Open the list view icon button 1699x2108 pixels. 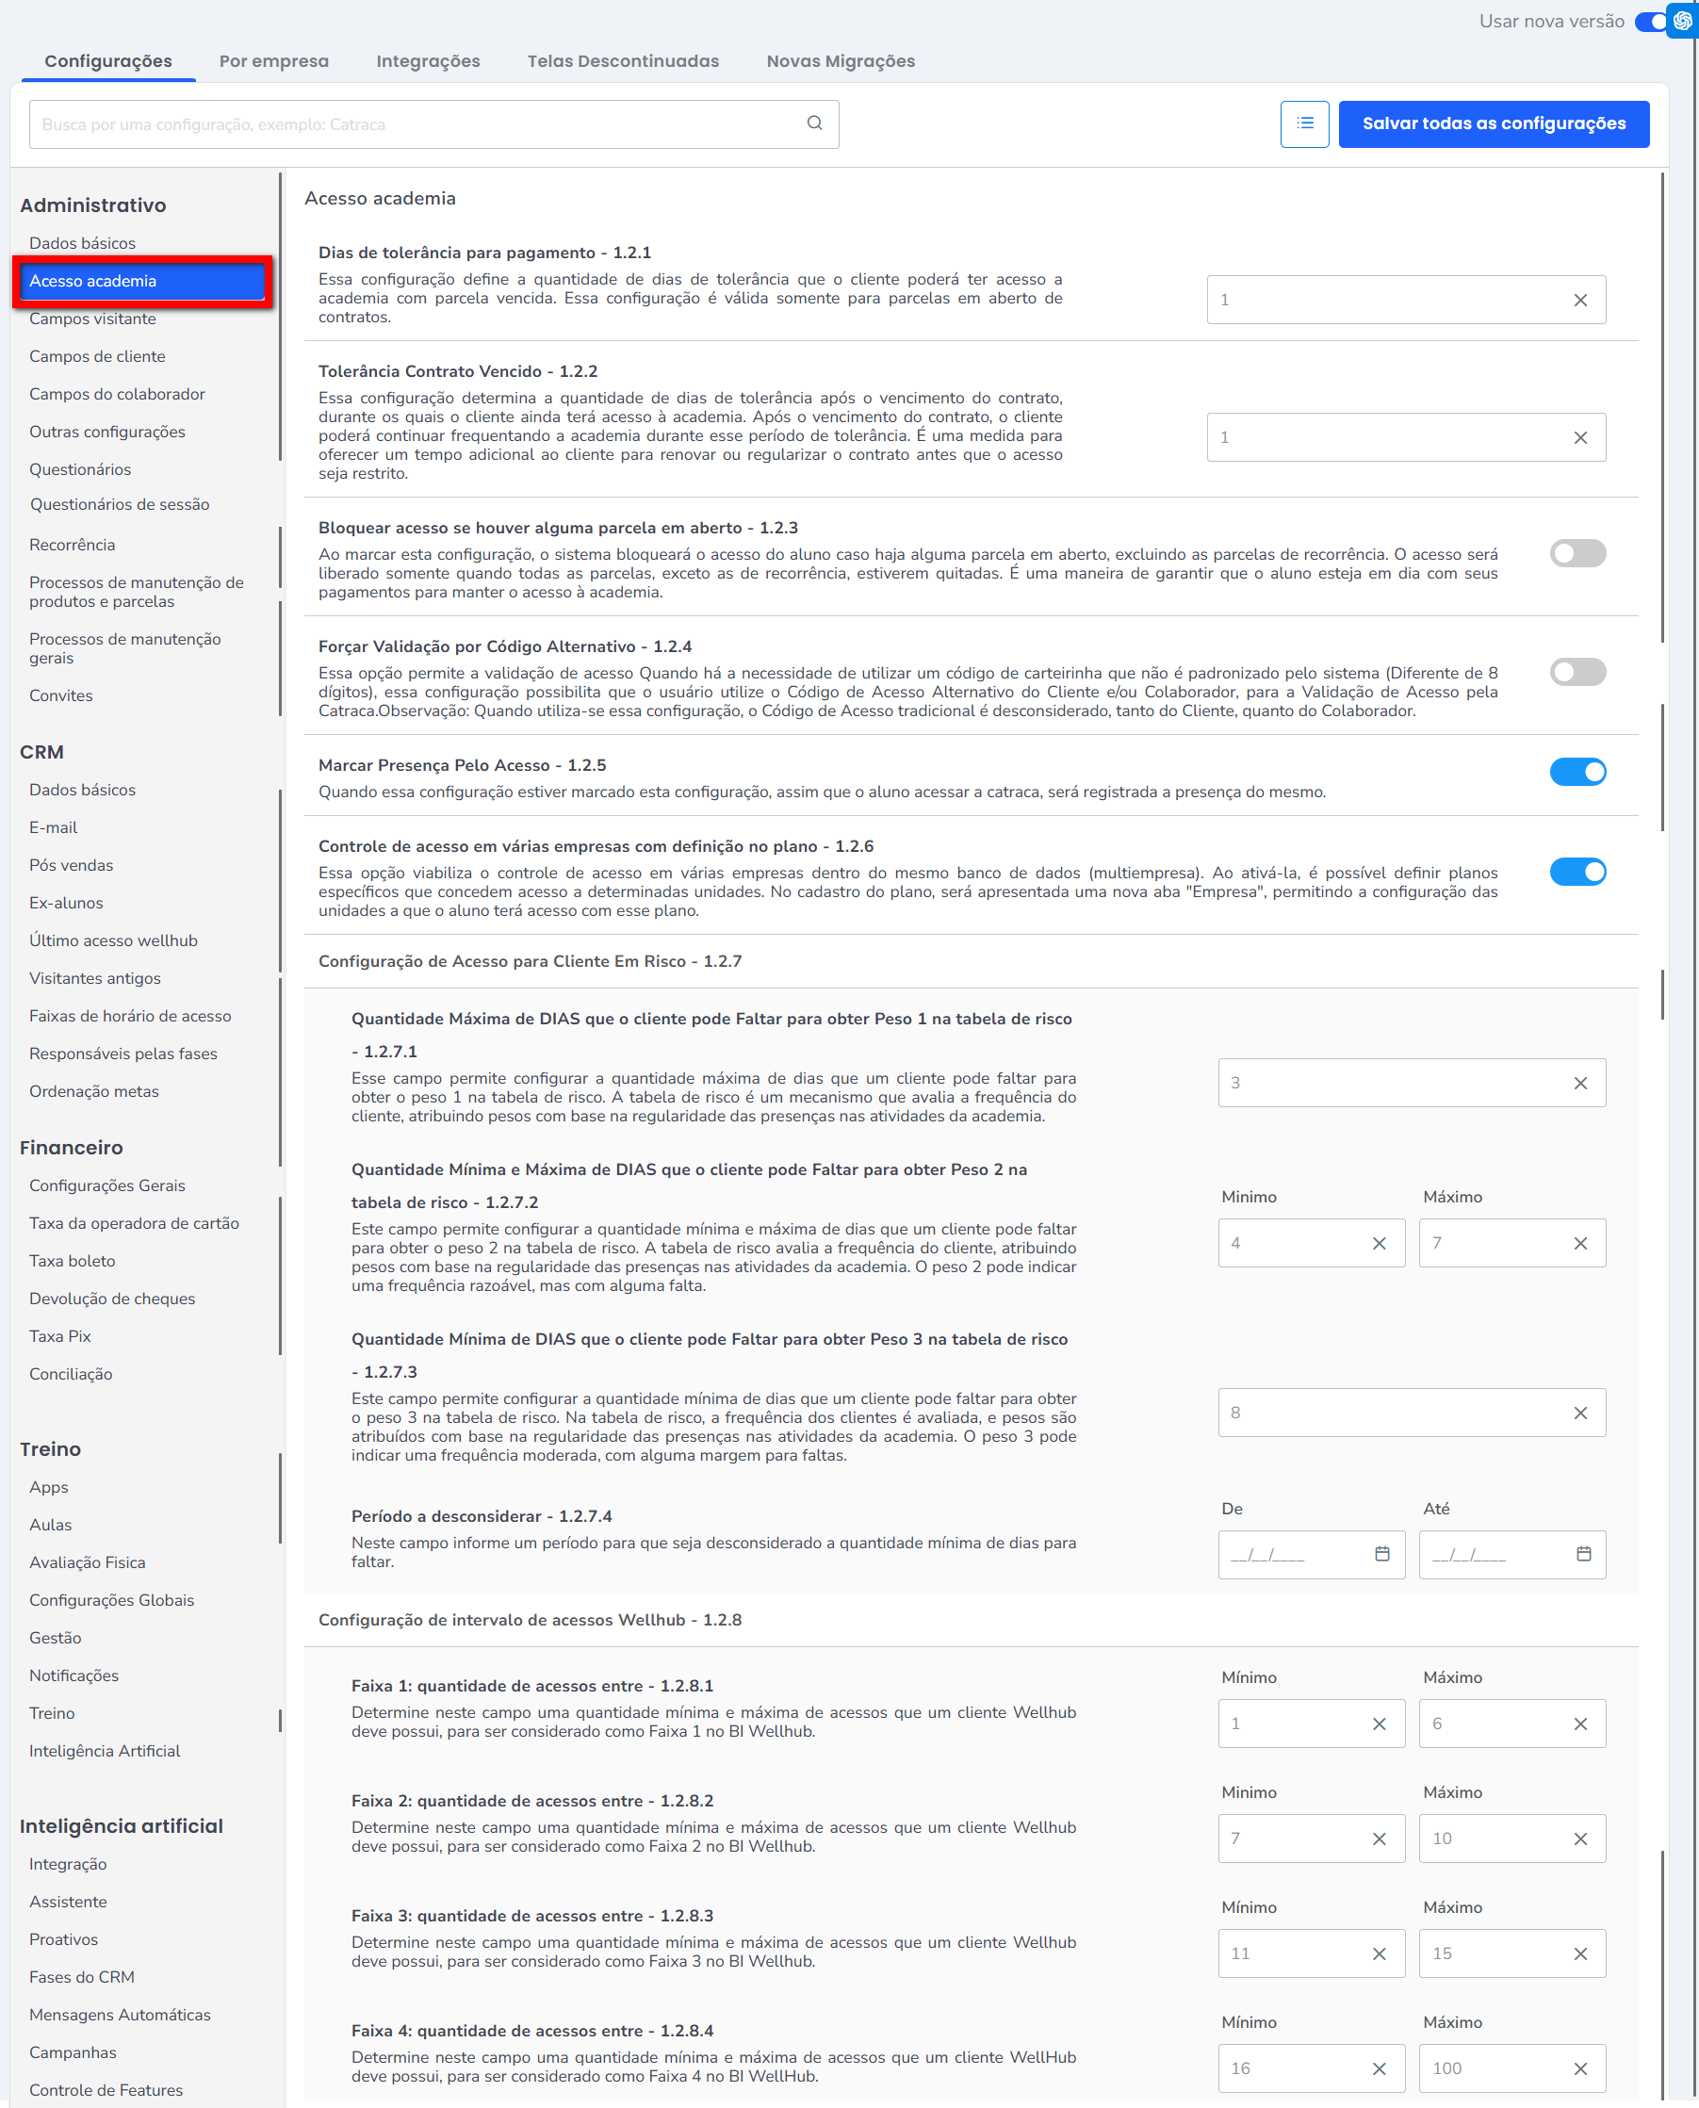(x=1303, y=123)
